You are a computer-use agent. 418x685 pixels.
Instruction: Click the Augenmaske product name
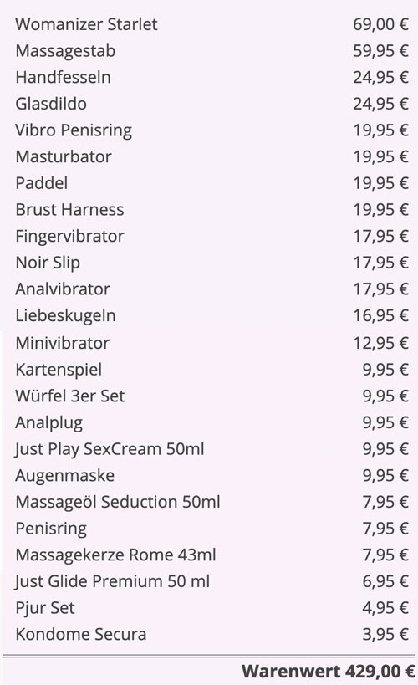(x=64, y=476)
